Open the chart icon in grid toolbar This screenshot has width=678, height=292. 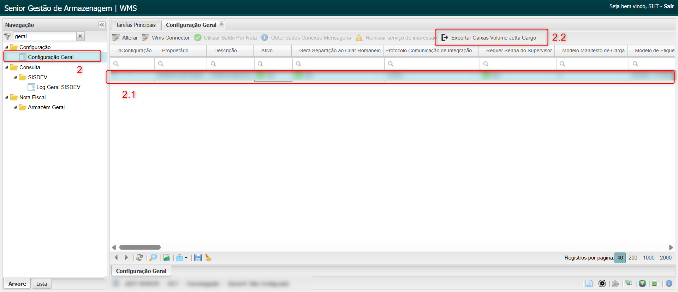(166, 257)
